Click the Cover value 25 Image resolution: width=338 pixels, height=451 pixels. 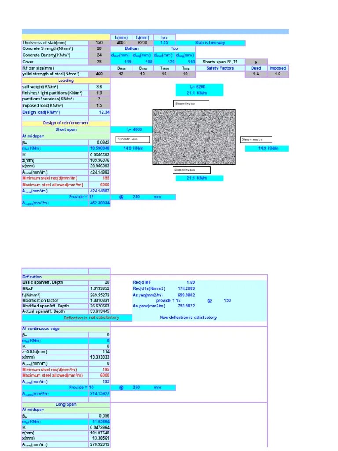tap(99, 62)
